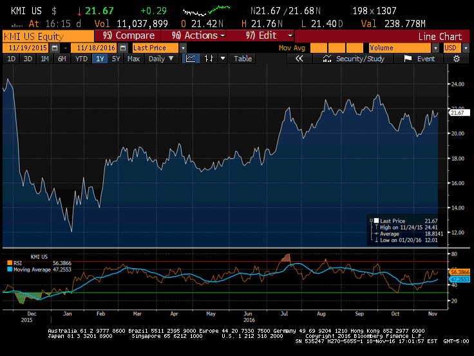Click the KMI US Equity security field
474x356 pixels.
[x=48, y=36]
